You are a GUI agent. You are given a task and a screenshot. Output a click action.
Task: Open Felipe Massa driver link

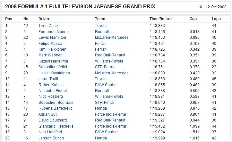click(x=50, y=44)
